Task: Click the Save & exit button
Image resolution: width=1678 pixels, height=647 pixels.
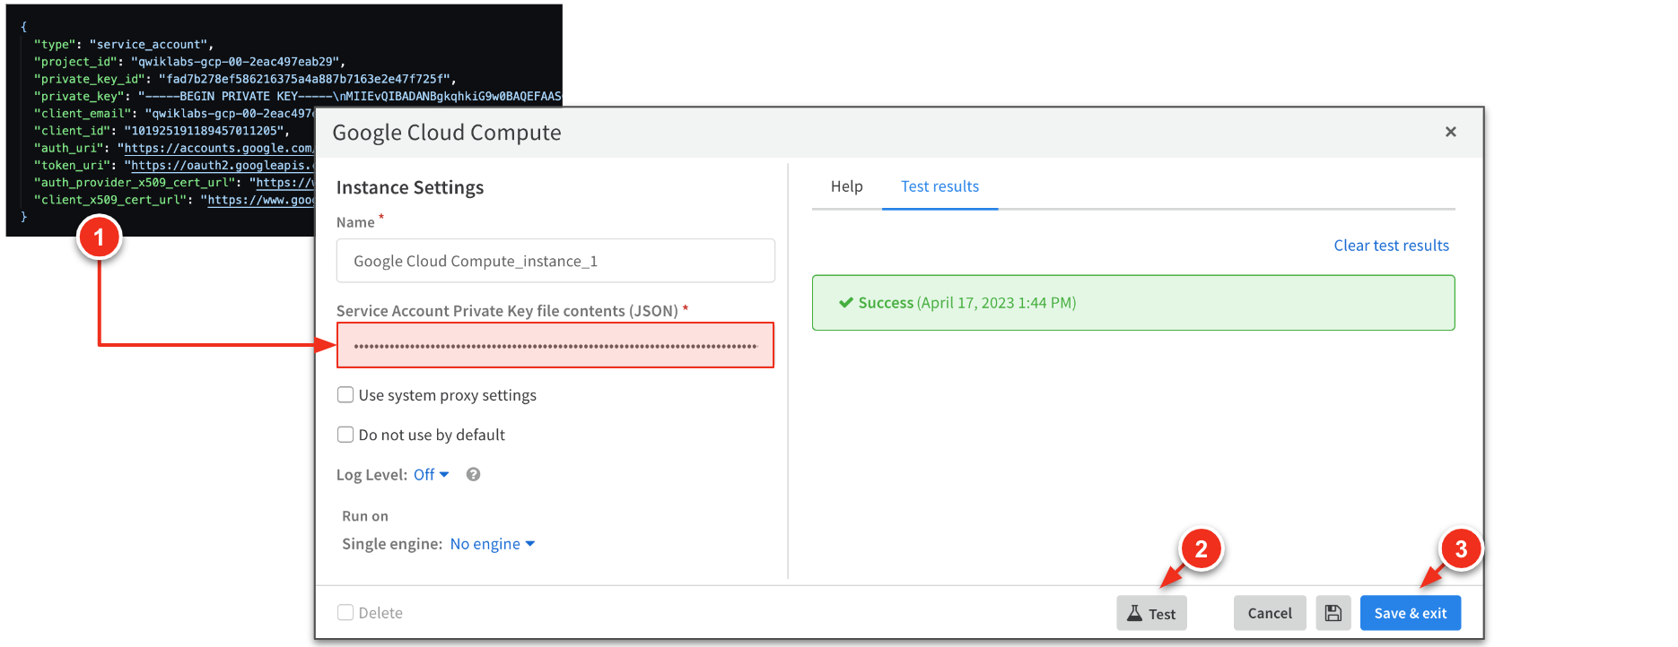Action: 1410,613
